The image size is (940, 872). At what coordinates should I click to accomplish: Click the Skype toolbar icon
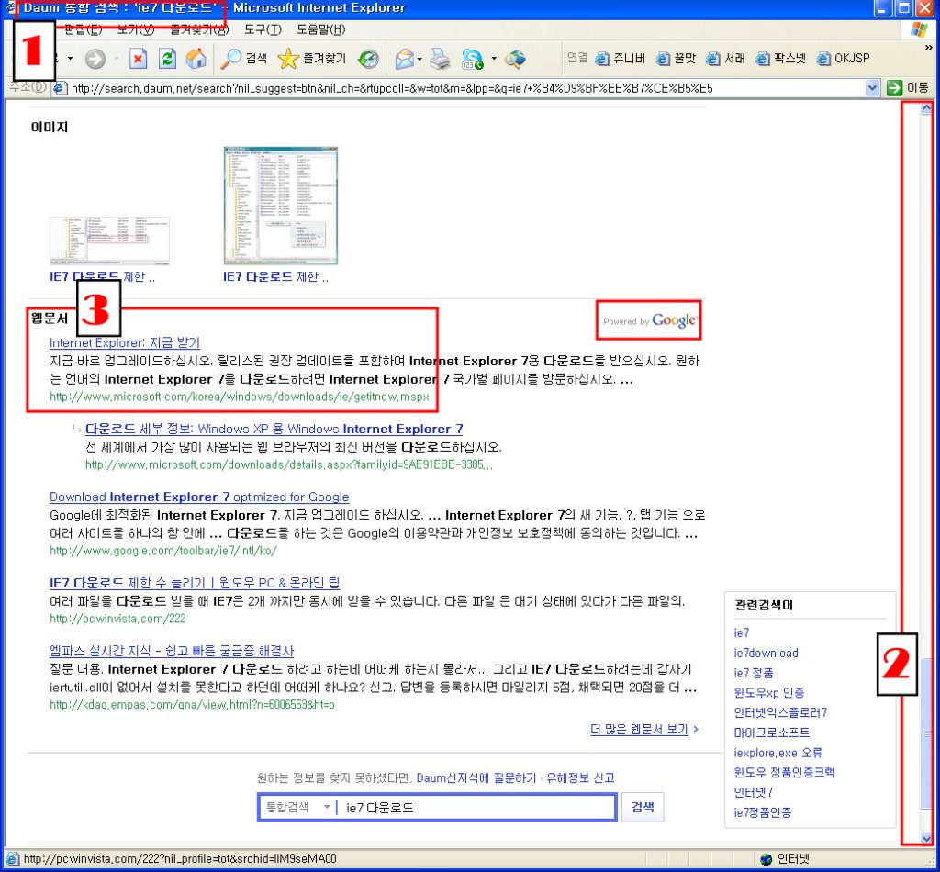click(473, 58)
